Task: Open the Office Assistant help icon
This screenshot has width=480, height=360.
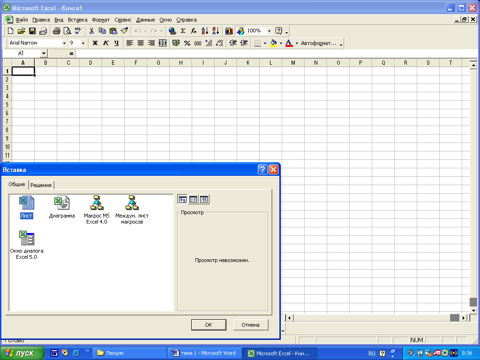Action: coord(278,30)
